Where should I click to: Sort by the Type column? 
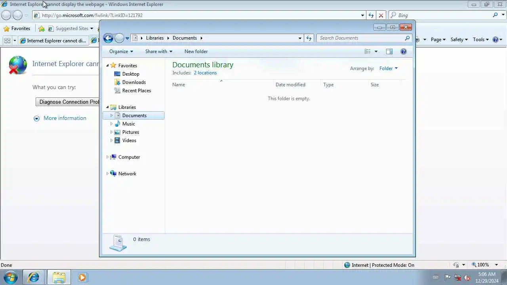pos(345,85)
